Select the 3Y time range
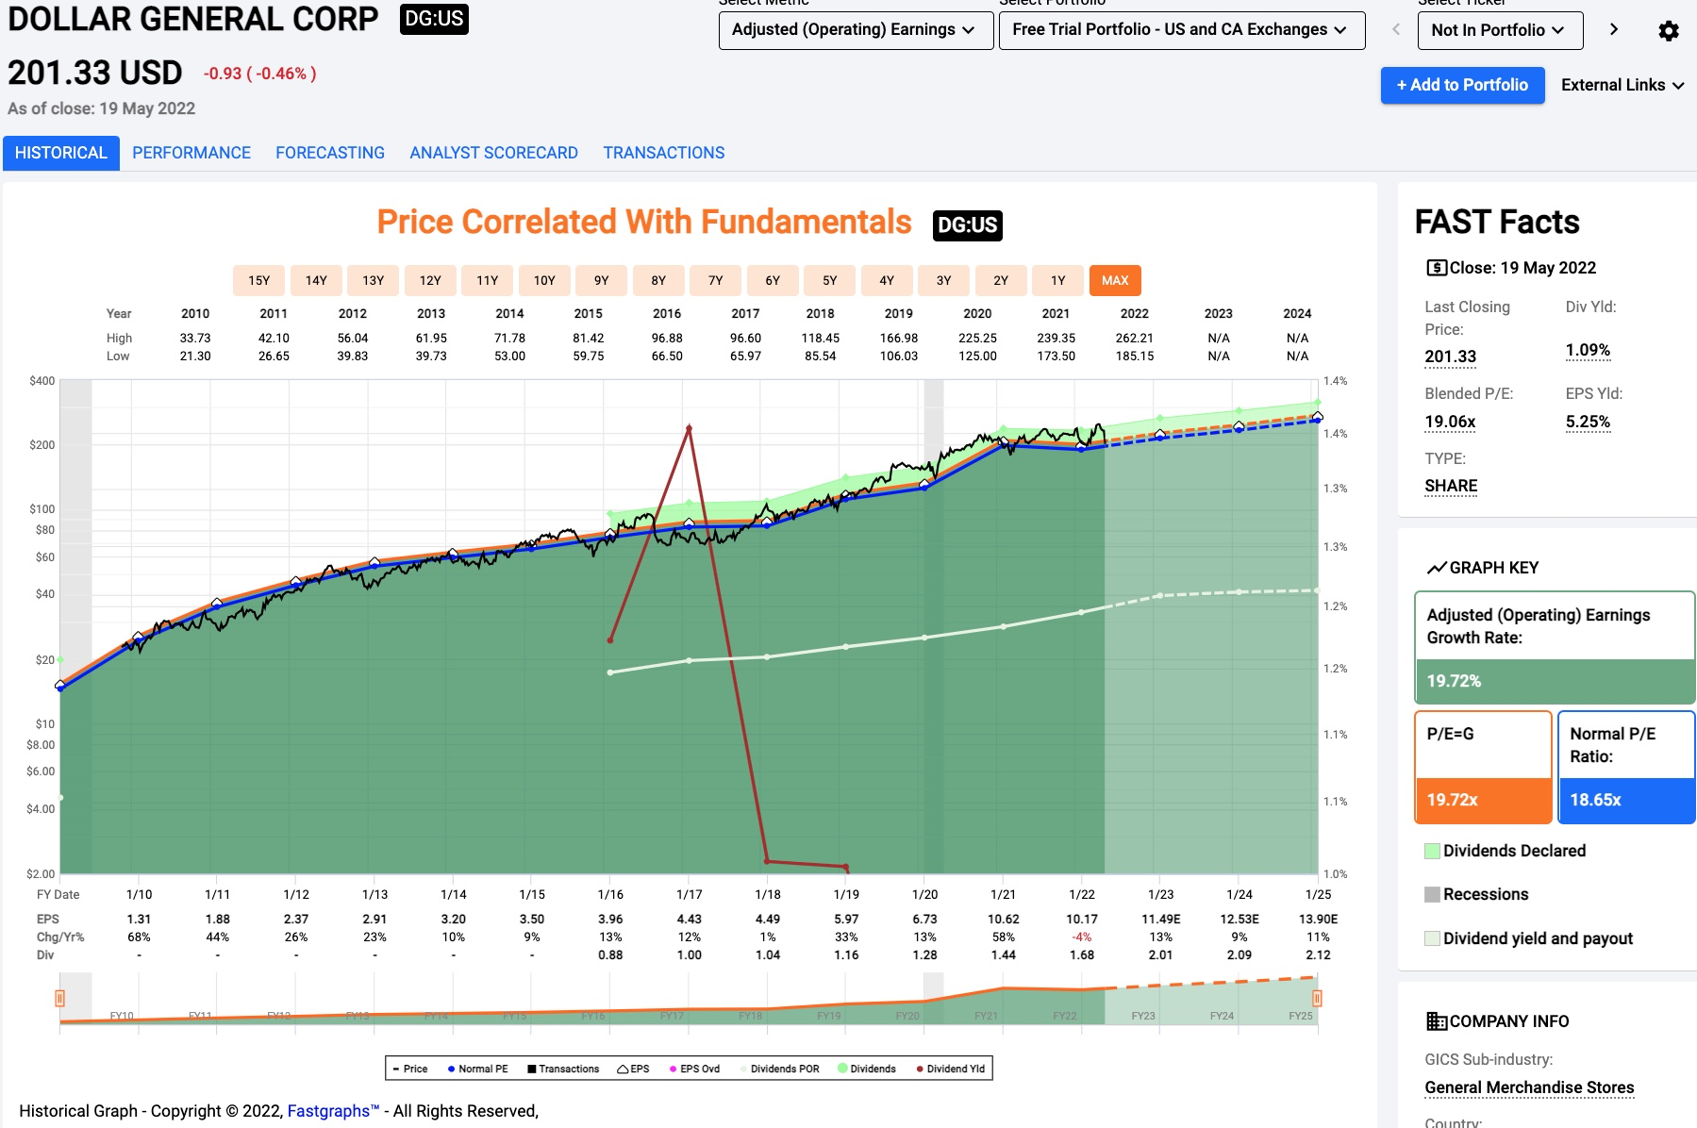The width and height of the screenshot is (1697, 1128). point(944,280)
